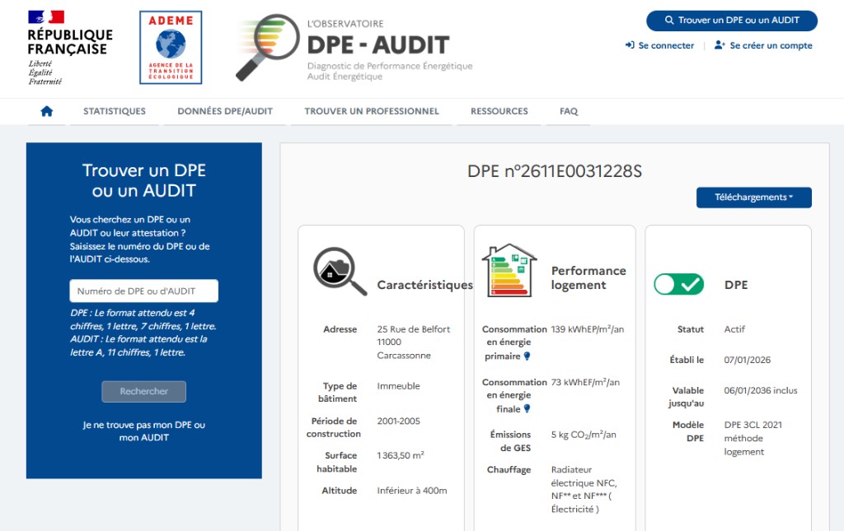Focus the Numéro de DPE ou d'AUDIT field

[143, 291]
